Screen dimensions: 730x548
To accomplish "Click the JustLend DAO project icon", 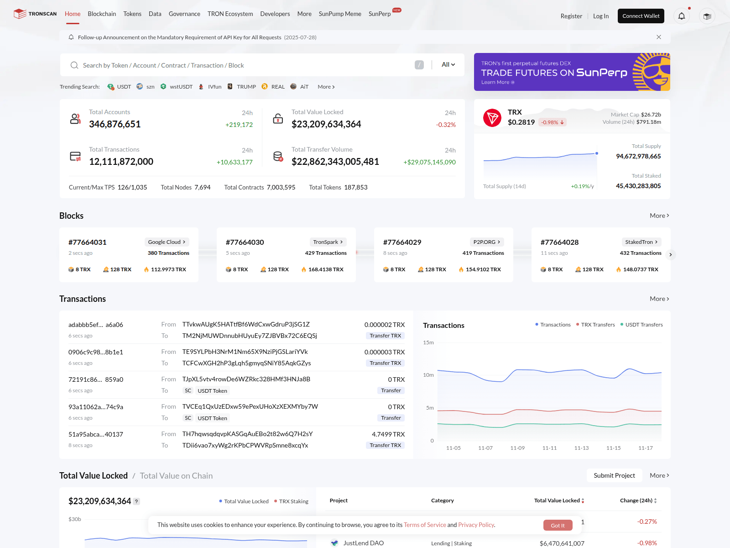I will [334, 543].
